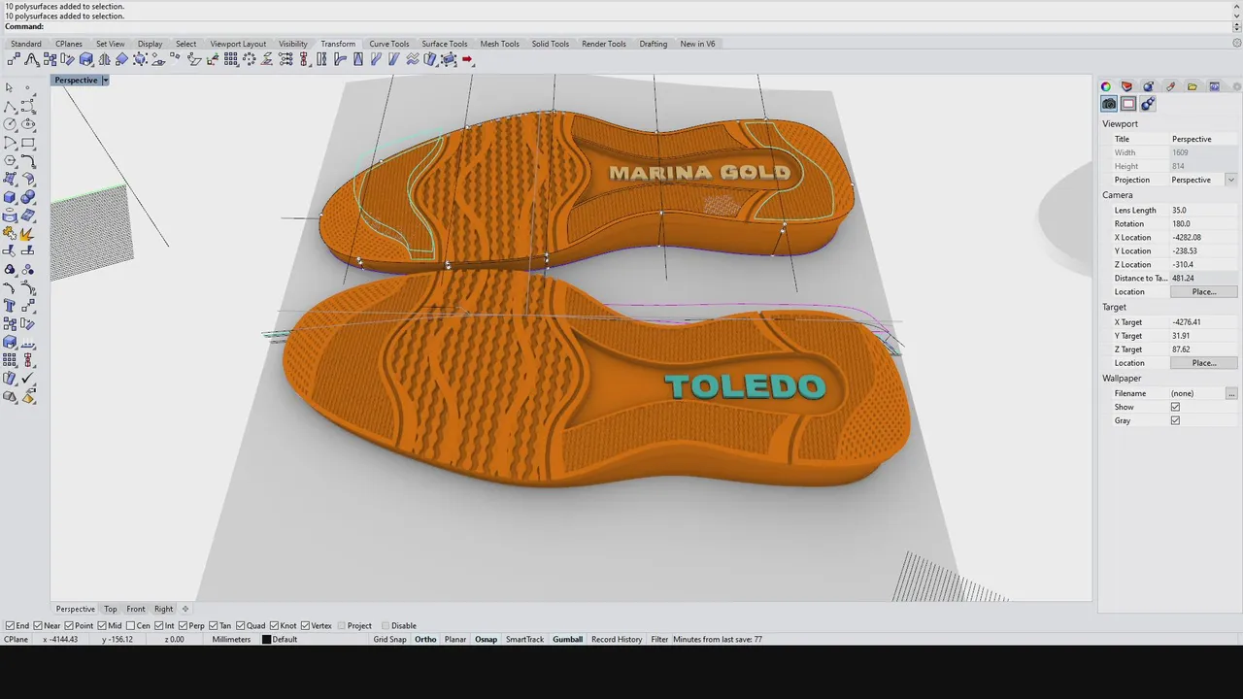Open the folder icon panel tab
Screen dimensions: 1243x699
(1193, 86)
